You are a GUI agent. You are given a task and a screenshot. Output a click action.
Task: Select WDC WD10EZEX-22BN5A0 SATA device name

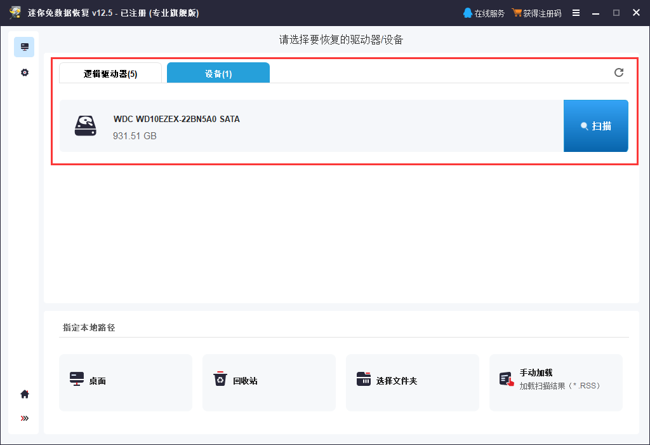point(176,119)
